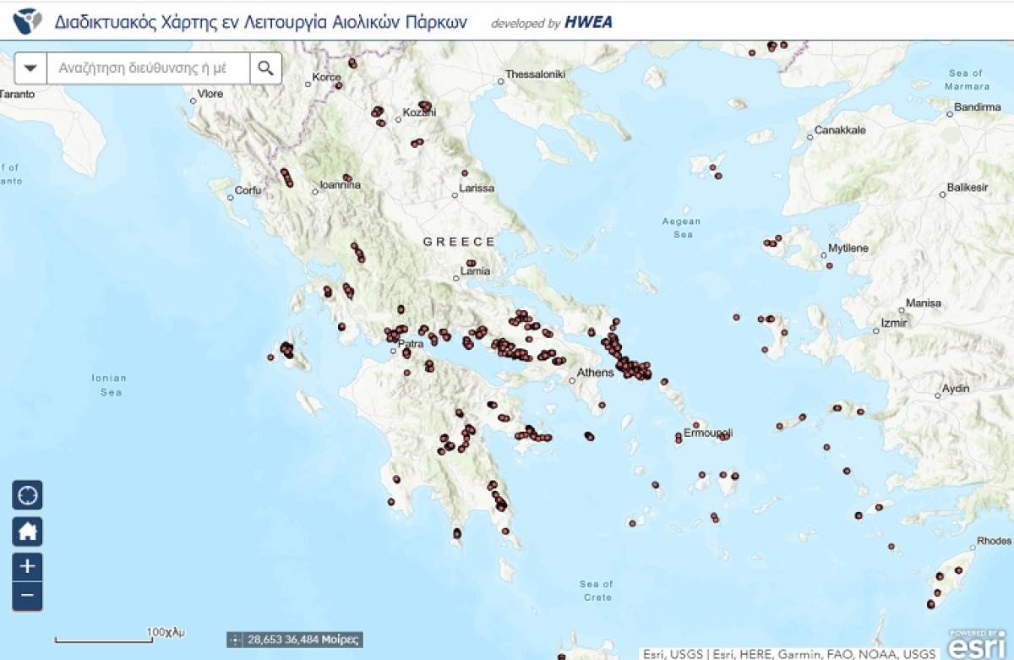Click the HWEA developer link in the title bar
This screenshot has width=1014, height=660.
pyautogui.click(x=587, y=23)
